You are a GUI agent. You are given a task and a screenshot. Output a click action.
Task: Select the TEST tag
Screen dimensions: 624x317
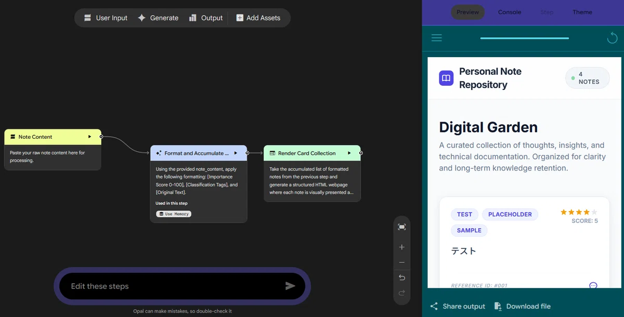tap(464, 214)
